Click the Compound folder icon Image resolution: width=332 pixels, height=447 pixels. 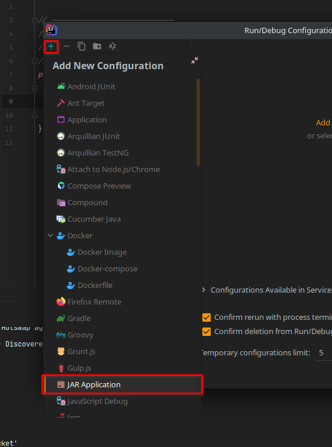(x=61, y=202)
